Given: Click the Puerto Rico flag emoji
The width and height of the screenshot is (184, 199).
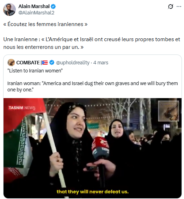Looking at the screenshot, I should 45,63.
